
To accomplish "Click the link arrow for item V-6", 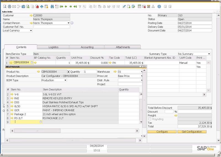I will pyautogui.click(x=12, y=94).
